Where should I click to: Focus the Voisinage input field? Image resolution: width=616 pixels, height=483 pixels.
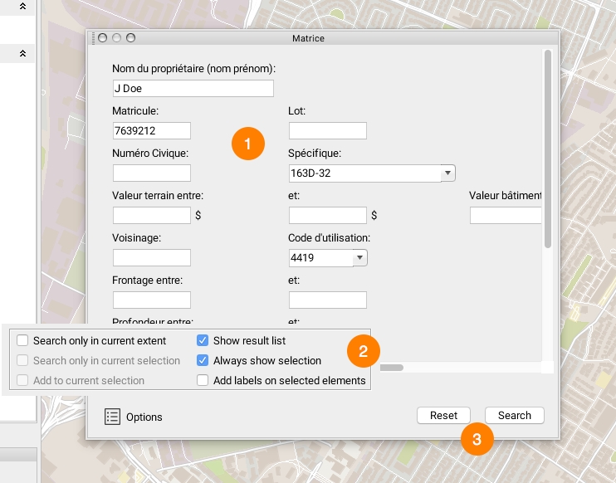[x=151, y=258]
